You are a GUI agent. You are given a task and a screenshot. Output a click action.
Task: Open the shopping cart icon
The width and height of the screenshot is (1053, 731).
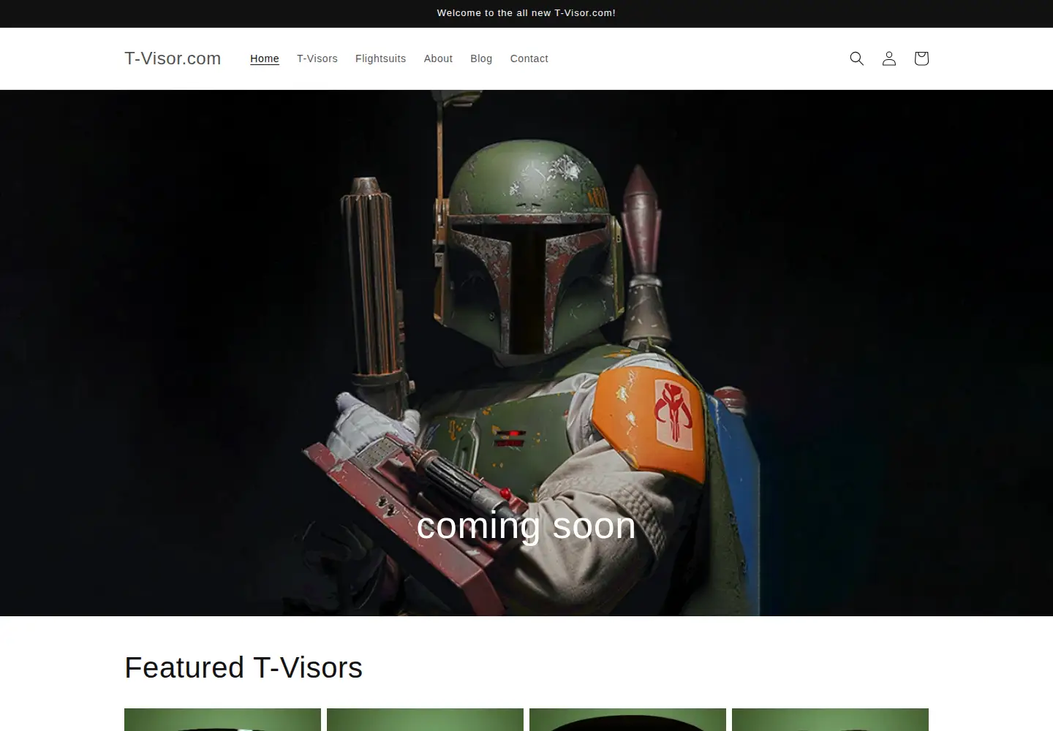921,58
